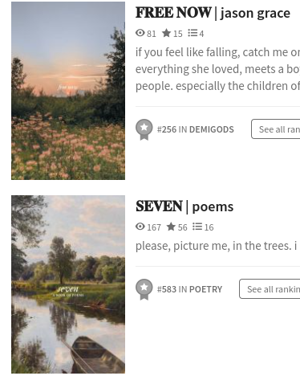Open the #583 in POETRY ranking
Viewport: 300px width, 380px height.
coord(189,289)
